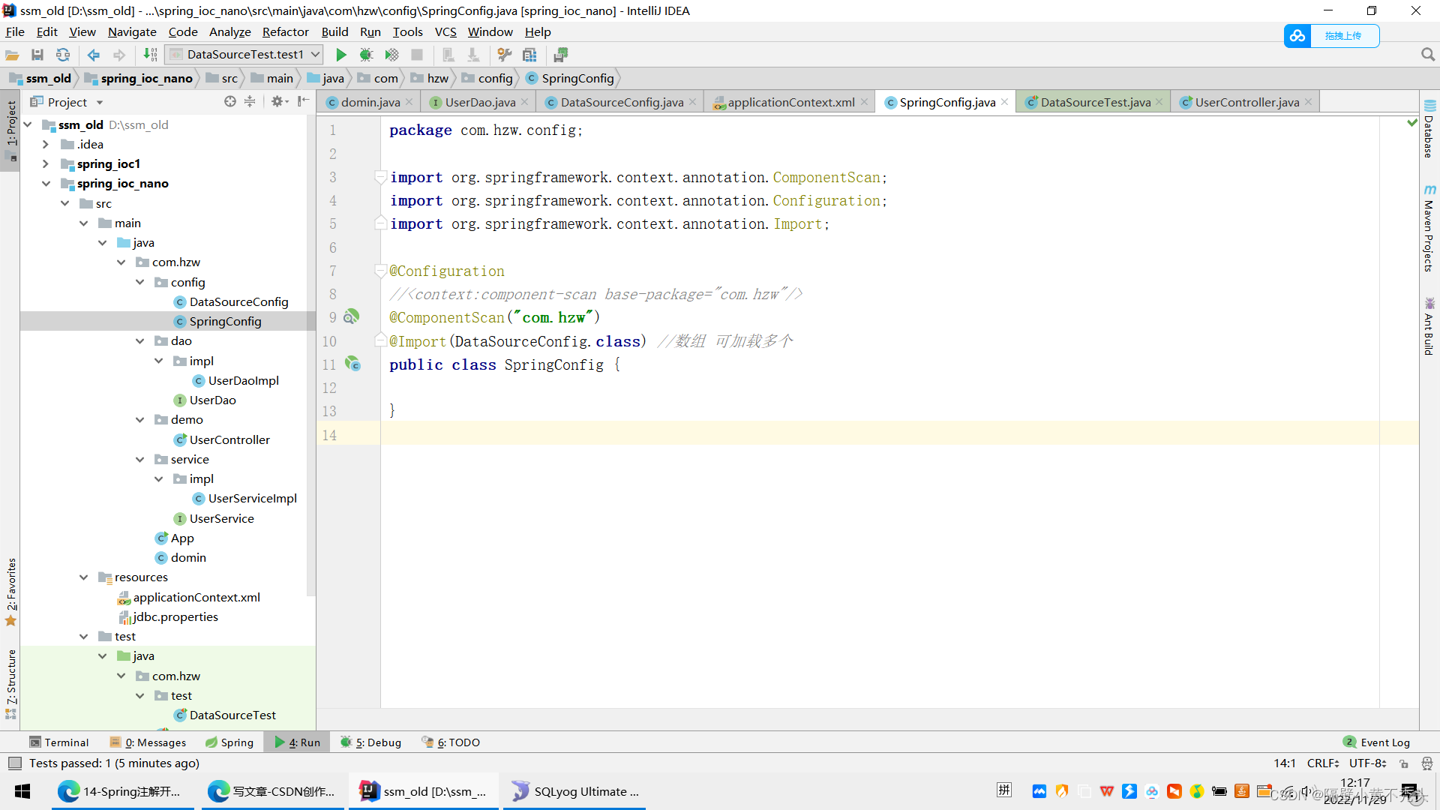Toggle the Project tool window sidebar button
Screen dimensions: 1440x810
10,124
